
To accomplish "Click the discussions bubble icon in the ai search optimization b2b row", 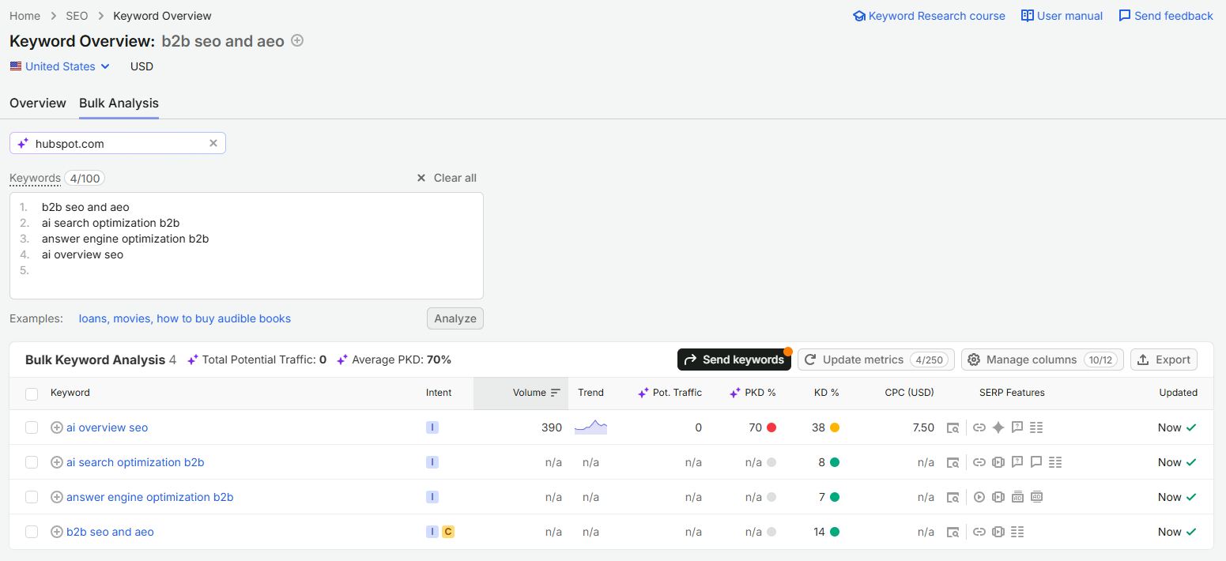I will click(1036, 462).
